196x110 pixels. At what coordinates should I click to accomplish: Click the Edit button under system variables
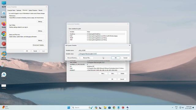pos(113,74)
